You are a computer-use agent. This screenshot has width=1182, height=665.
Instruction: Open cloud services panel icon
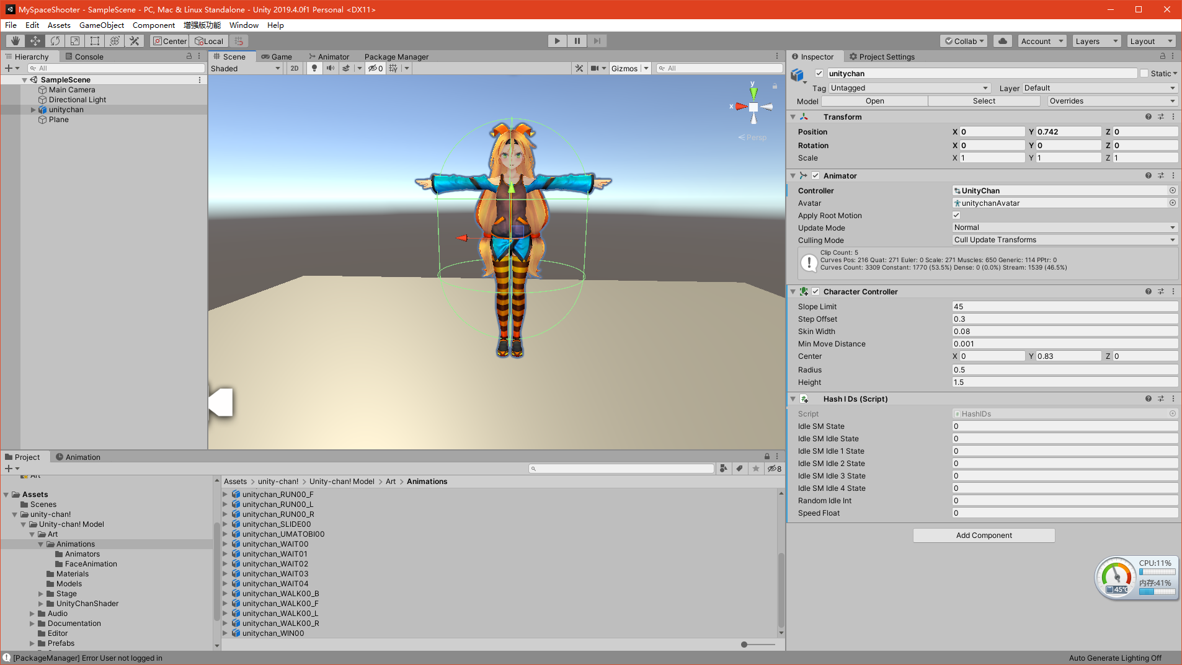[x=1003, y=41]
